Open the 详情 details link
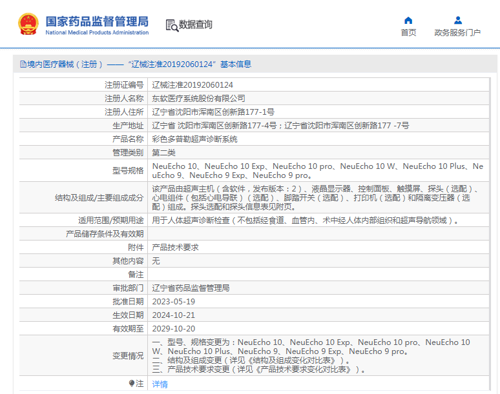 point(160,384)
